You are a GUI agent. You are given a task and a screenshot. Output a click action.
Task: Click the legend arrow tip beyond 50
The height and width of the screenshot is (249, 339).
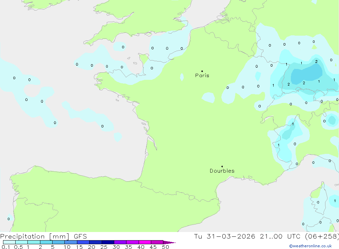pos(169,242)
